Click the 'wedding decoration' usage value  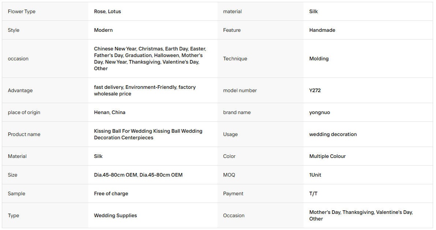(x=333, y=134)
